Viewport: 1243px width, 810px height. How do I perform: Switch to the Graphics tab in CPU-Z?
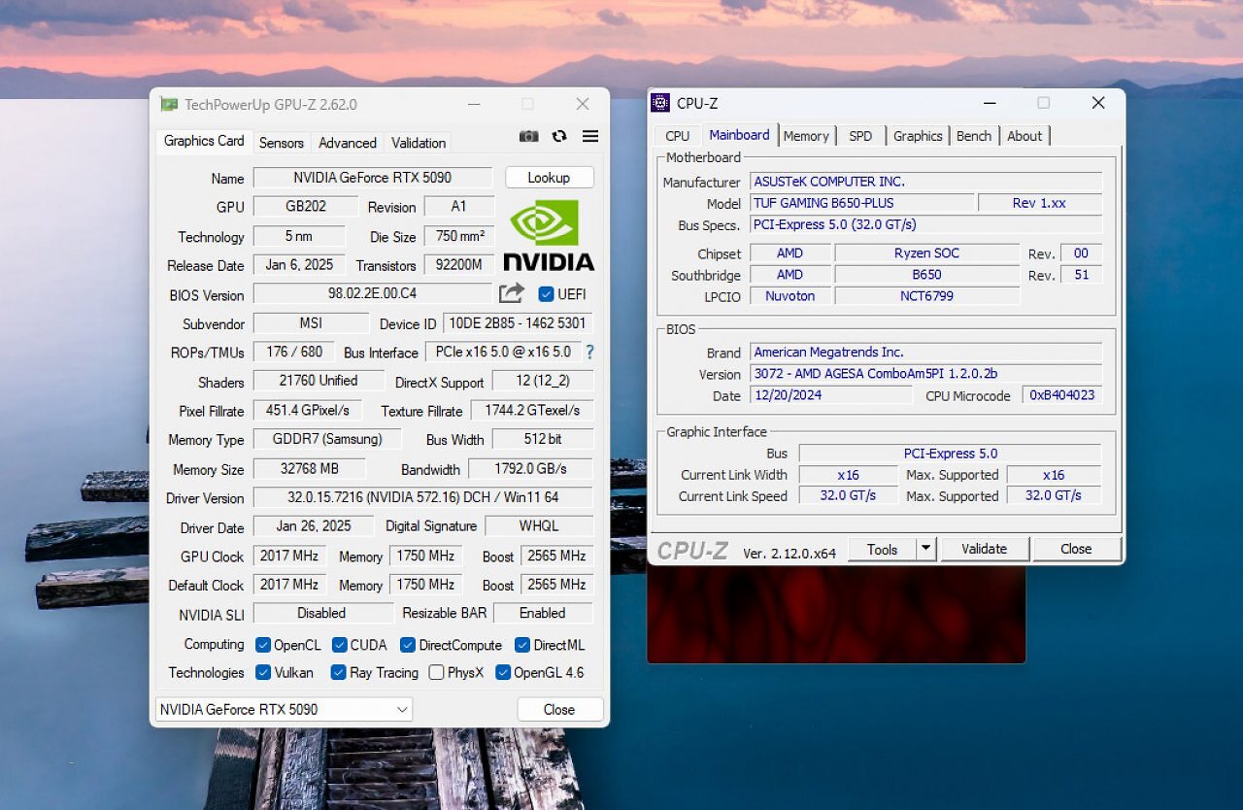918,136
